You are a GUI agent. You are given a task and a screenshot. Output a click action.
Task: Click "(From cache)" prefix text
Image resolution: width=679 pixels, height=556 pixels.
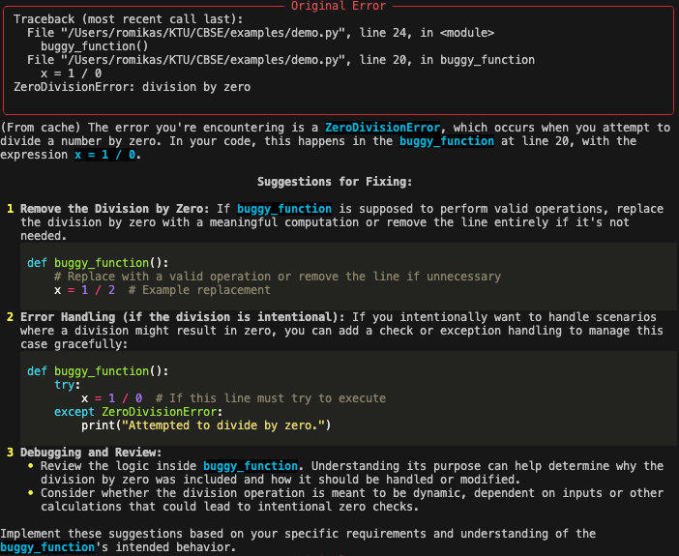point(41,128)
